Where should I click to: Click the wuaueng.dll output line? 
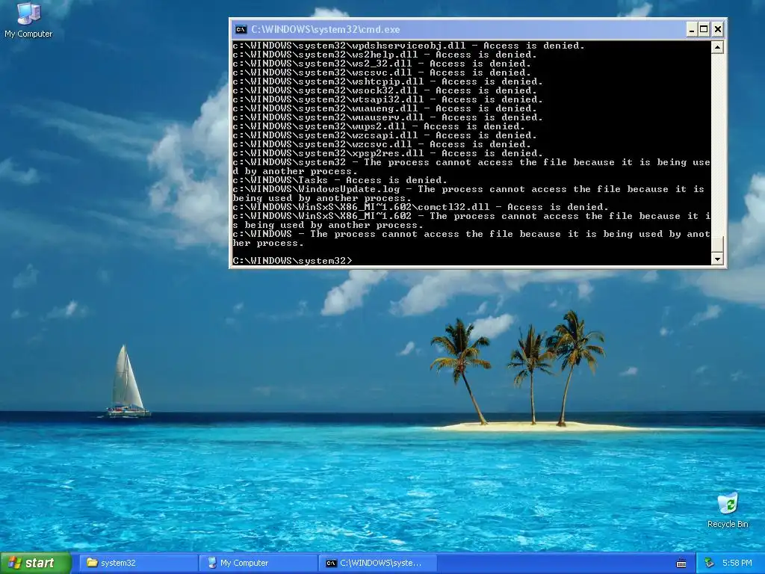(385, 108)
